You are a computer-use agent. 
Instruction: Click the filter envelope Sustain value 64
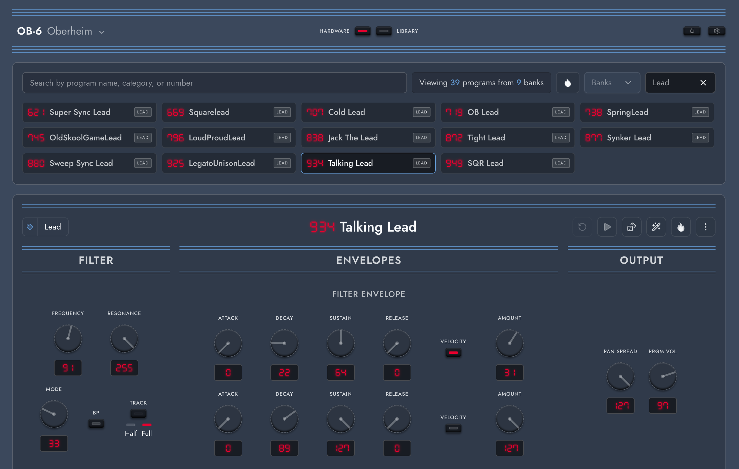point(340,372)
